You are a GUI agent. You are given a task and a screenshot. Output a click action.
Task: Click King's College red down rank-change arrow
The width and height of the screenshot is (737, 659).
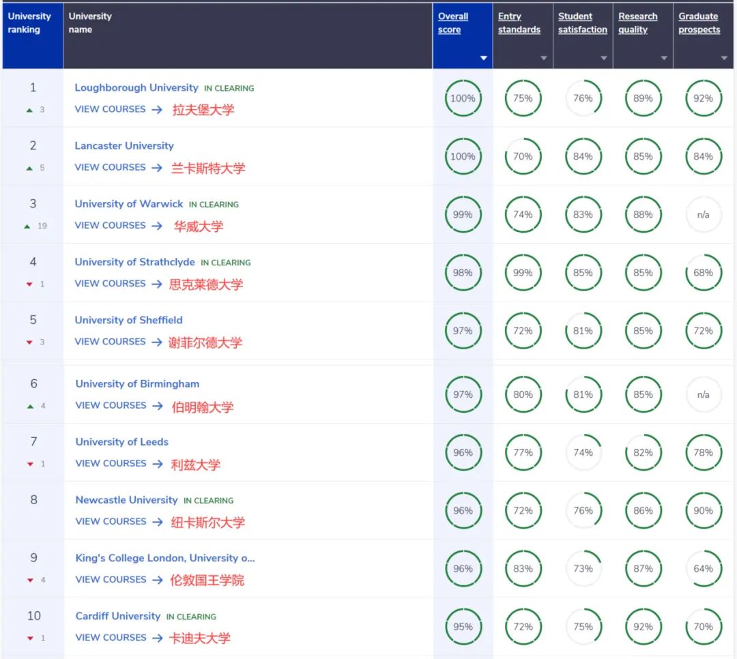31,580
